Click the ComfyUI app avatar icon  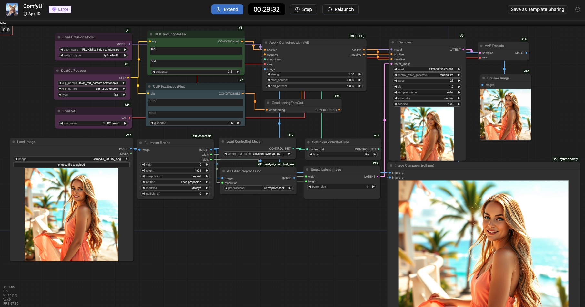[x=12, y=9]
